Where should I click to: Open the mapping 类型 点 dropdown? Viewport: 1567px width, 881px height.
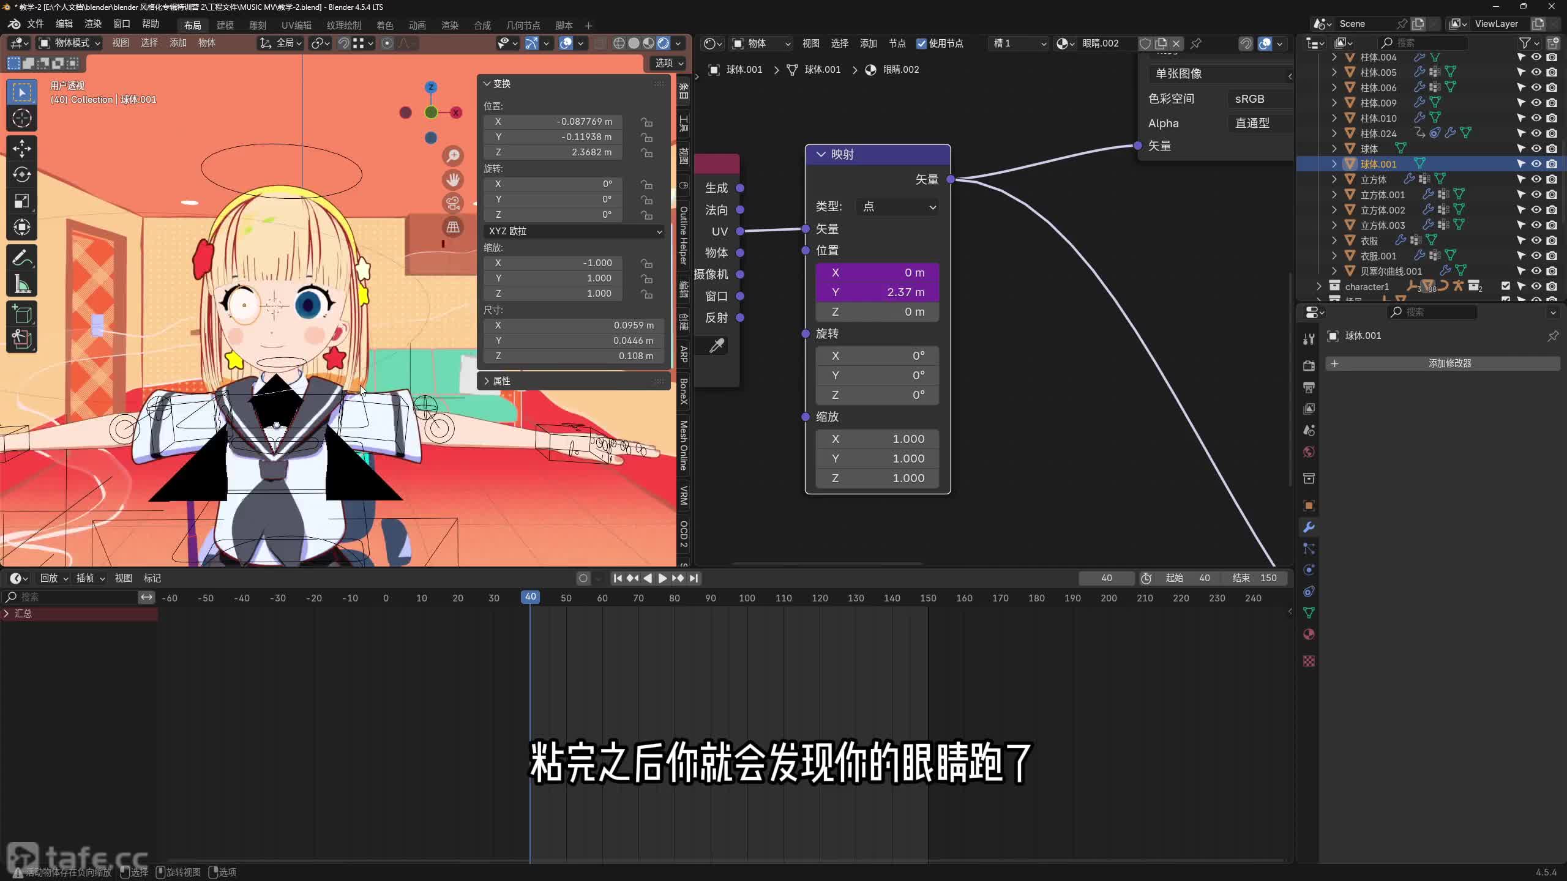[898, 207]
